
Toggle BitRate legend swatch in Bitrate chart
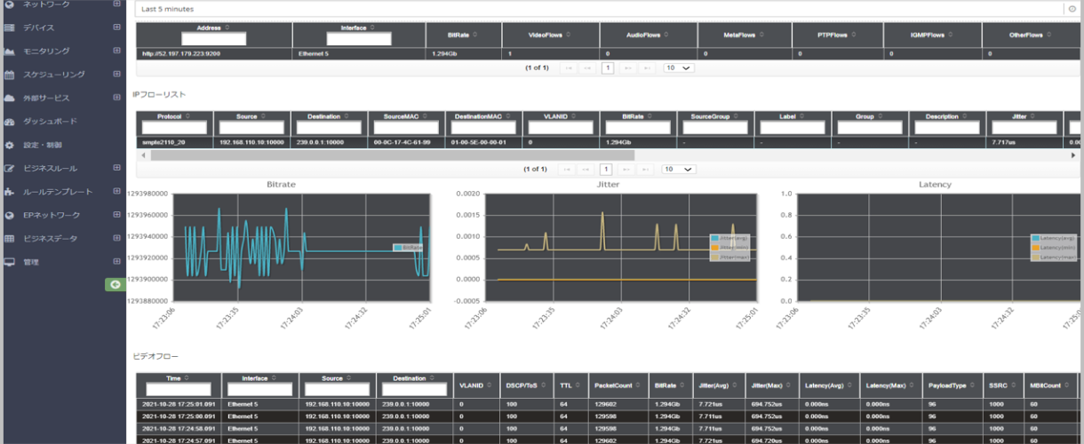click(x=398, y=248)
